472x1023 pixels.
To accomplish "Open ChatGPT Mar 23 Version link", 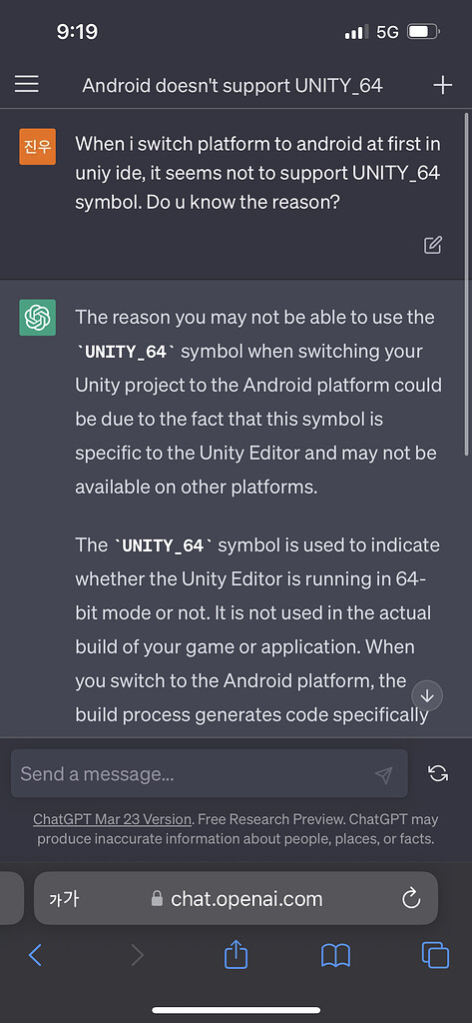I will (x=112, y=819).
